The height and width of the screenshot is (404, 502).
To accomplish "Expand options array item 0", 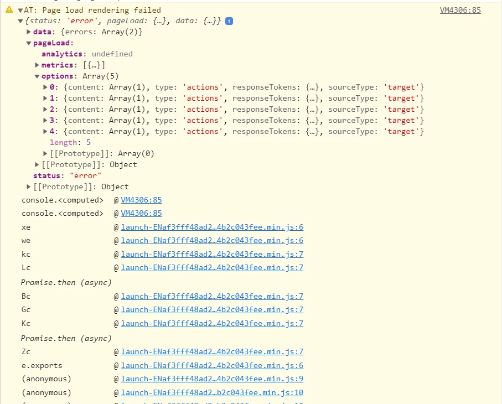I will (x=45, y=87).
